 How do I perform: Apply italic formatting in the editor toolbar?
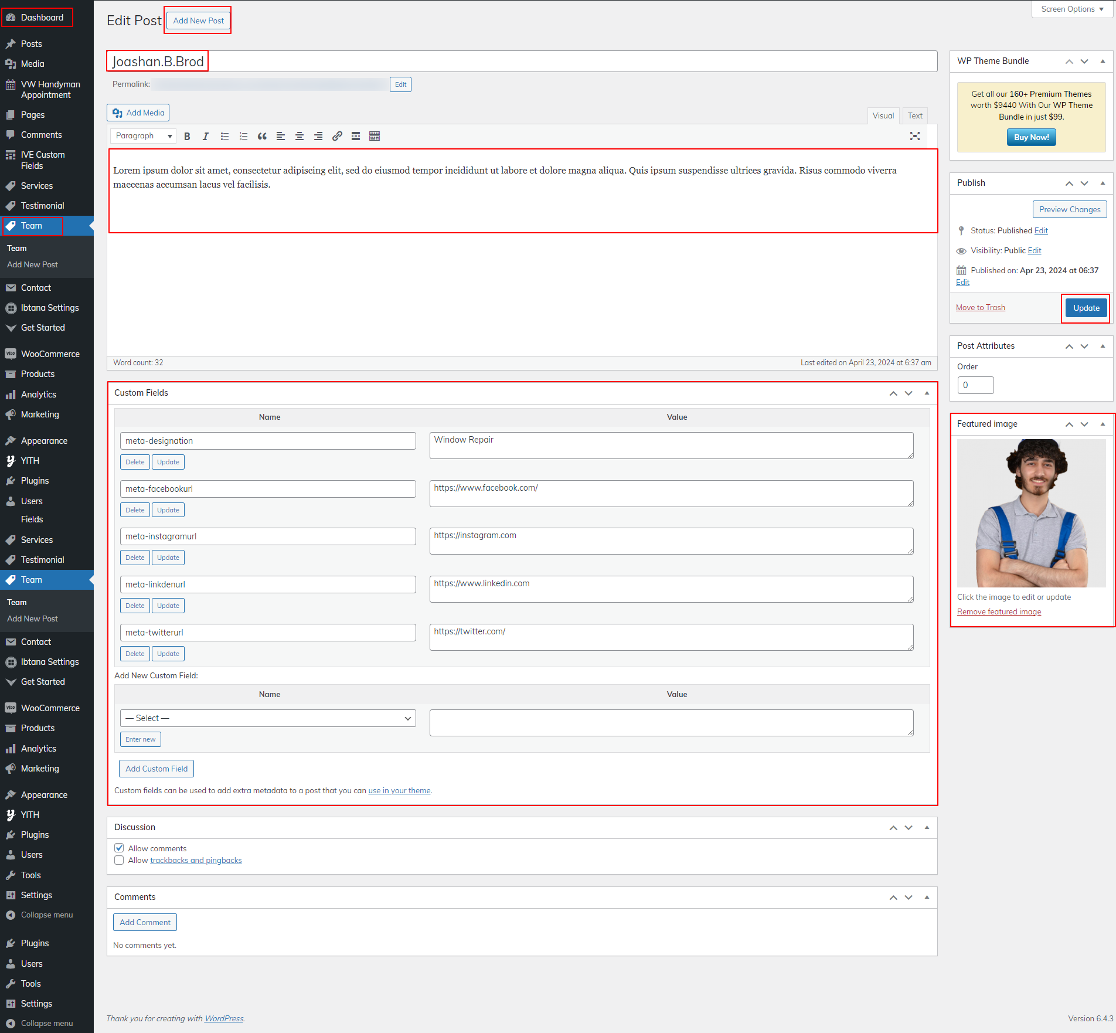[205, 136]
